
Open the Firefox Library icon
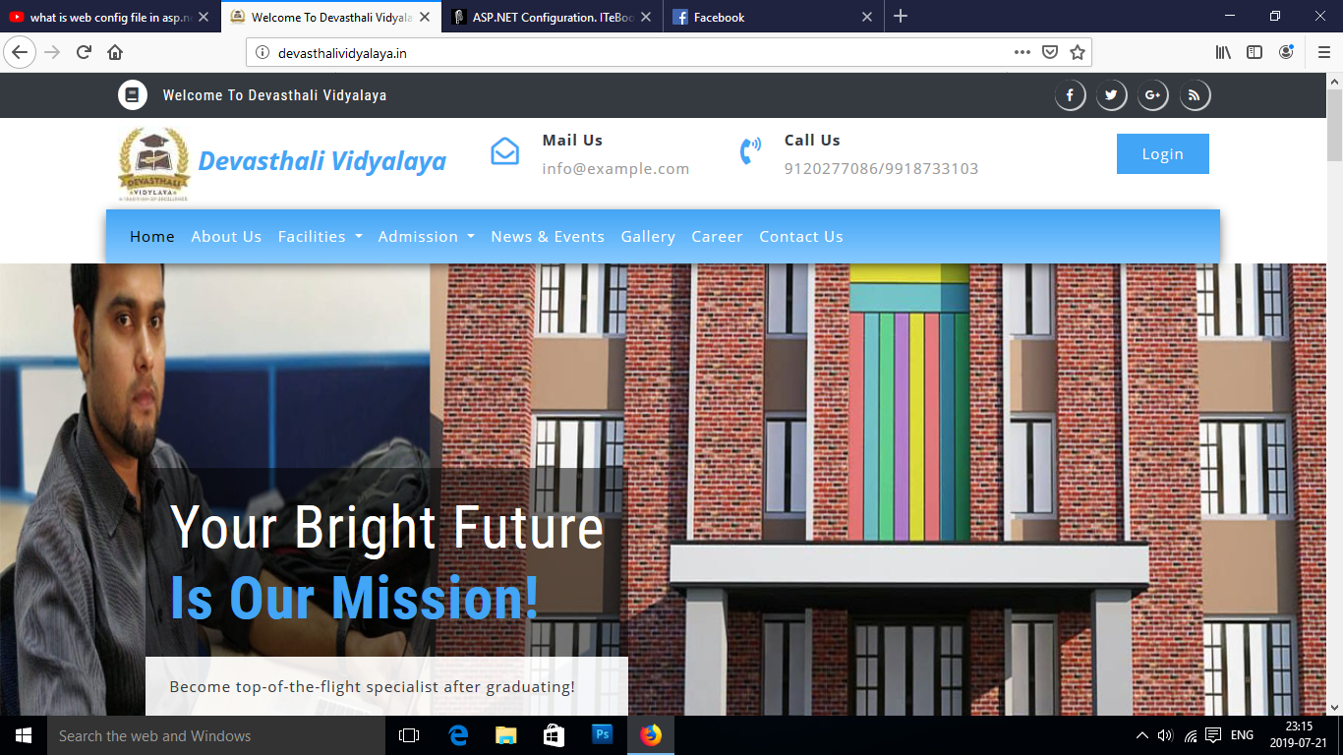[x=1223, y=53]
